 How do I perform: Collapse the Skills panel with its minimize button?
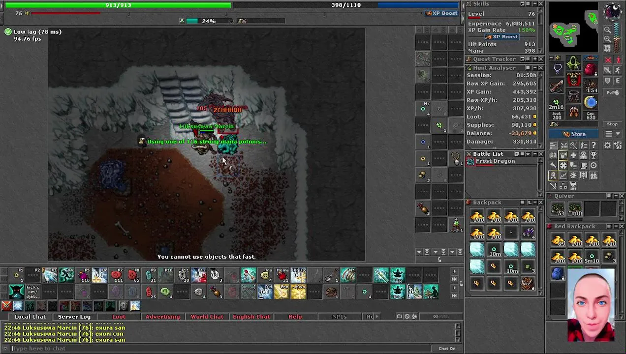pyautogui.click(x=535, y=3)
